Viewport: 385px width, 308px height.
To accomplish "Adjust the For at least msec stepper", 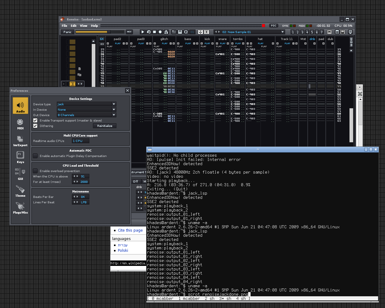I will coord(75,182).
